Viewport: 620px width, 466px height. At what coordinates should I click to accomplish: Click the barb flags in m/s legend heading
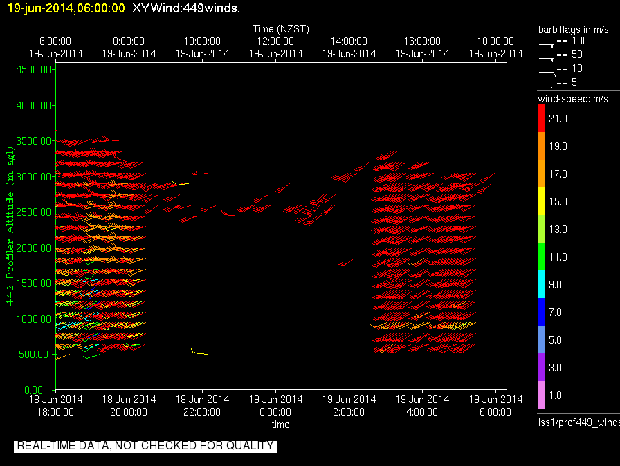[574, 30]
